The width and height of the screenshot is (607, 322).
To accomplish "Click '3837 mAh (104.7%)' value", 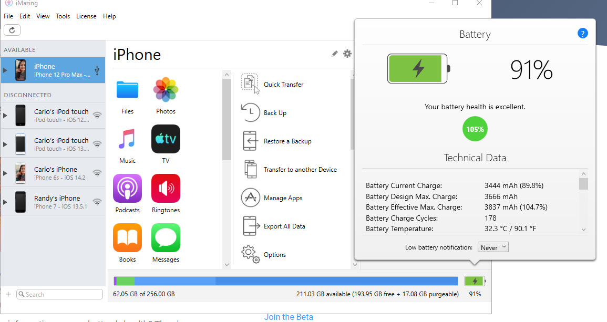I will [516, 207].
